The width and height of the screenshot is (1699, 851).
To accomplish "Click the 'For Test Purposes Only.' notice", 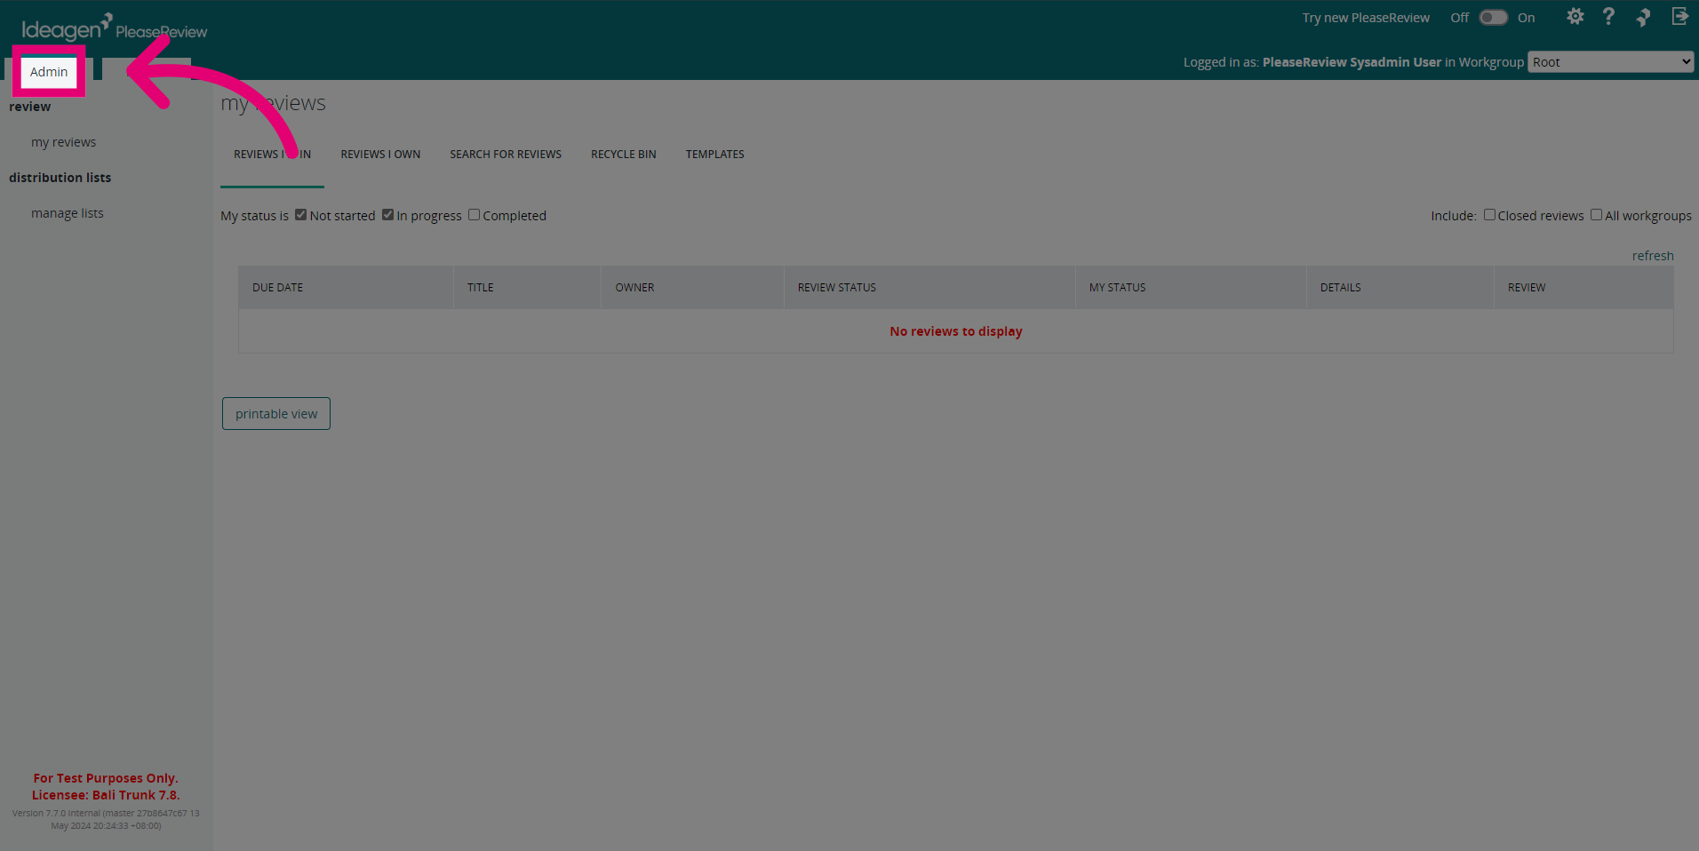I will pos(106,778).
